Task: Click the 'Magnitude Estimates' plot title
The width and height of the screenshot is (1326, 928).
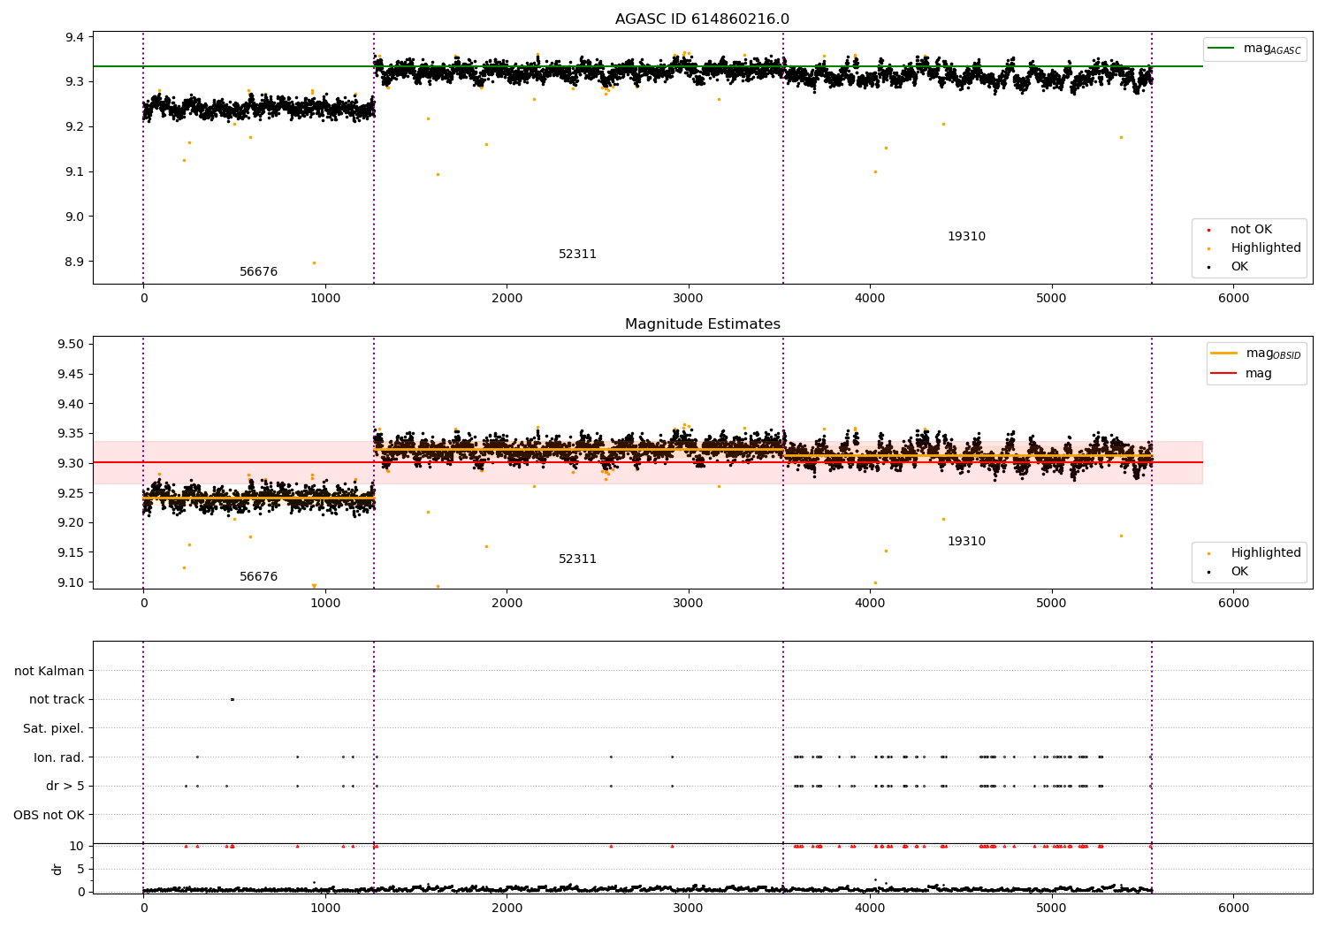Action: point(702,324)
